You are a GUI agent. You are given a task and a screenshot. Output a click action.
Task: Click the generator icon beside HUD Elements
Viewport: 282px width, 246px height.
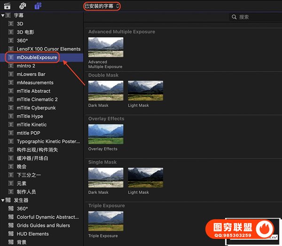click(11, 234)
